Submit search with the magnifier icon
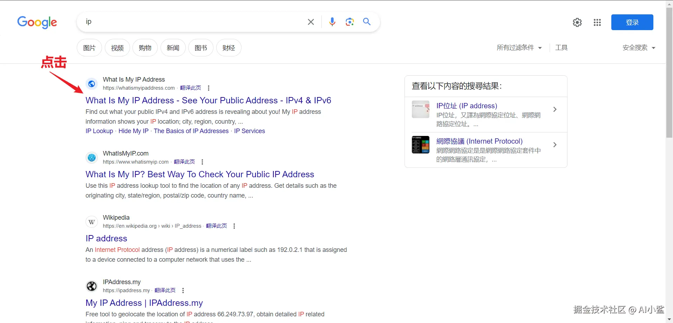This screenshot has height=323, width=673. [x=367, y=22]
